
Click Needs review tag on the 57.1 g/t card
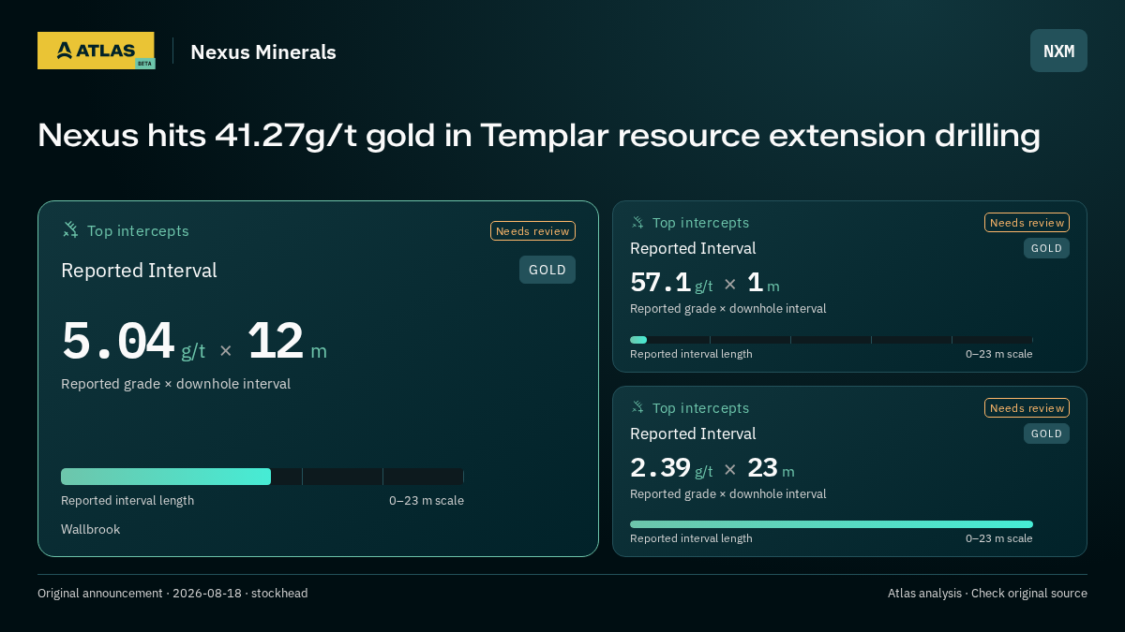coord(1027,223)
